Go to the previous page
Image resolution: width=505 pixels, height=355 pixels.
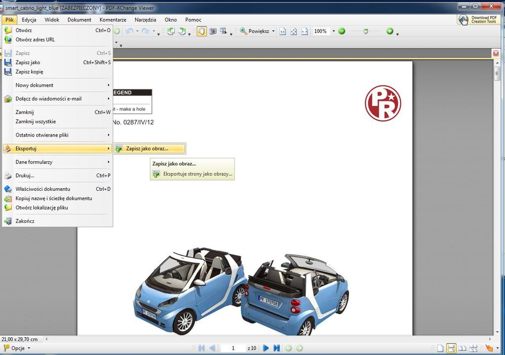pos(212,348)
